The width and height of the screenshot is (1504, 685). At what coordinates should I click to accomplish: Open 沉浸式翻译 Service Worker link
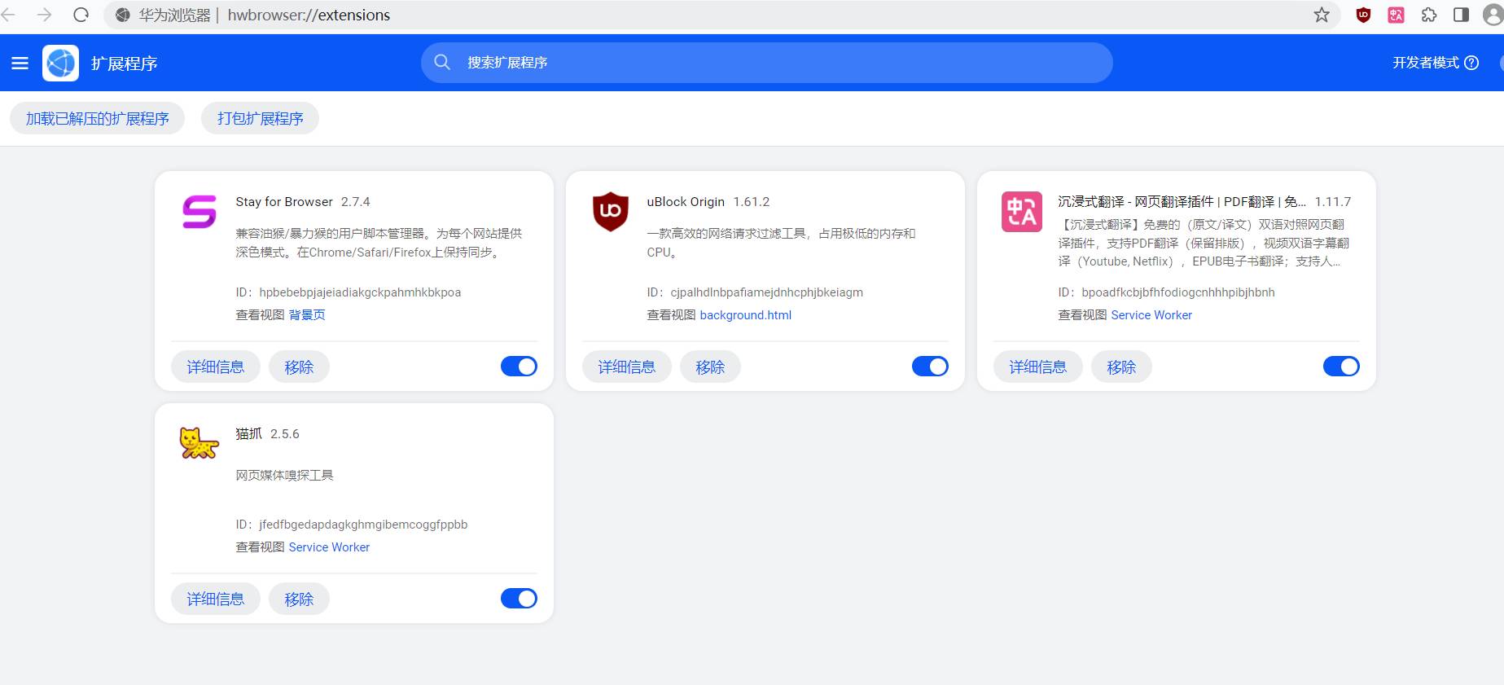tap(1151, 315)
